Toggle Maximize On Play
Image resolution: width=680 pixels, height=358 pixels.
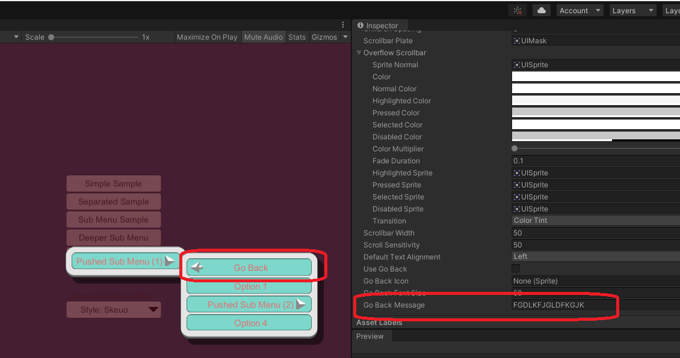(207, 37)
